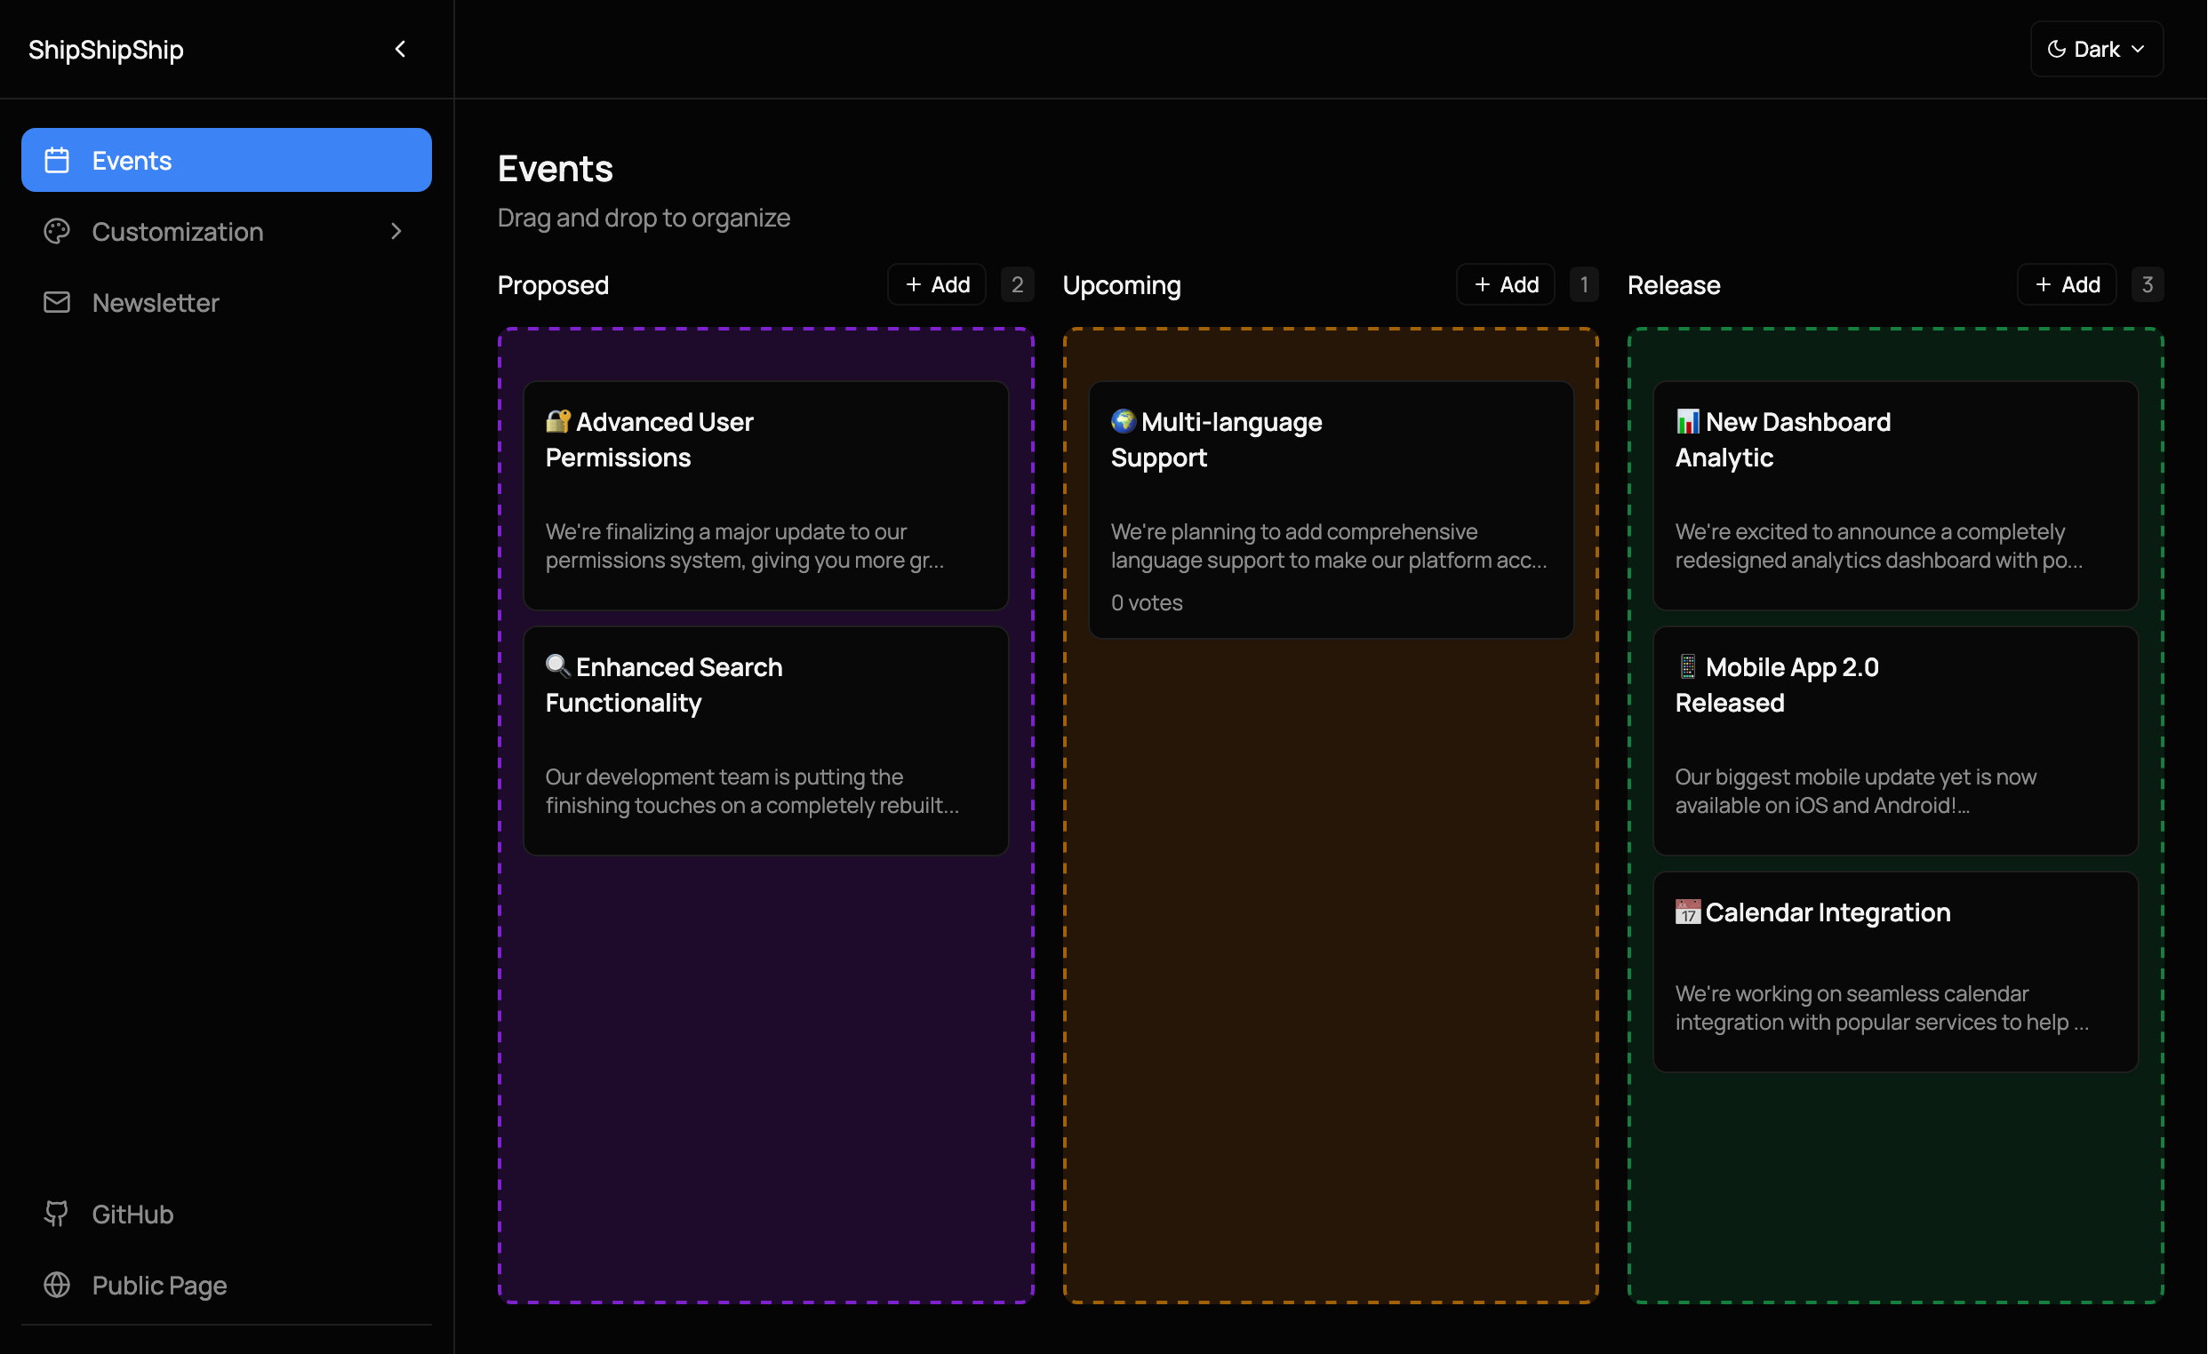This screenshot has width=2208, height=1354.
Task: Open the Dark theme dropdown
Action: point(2097,49)
